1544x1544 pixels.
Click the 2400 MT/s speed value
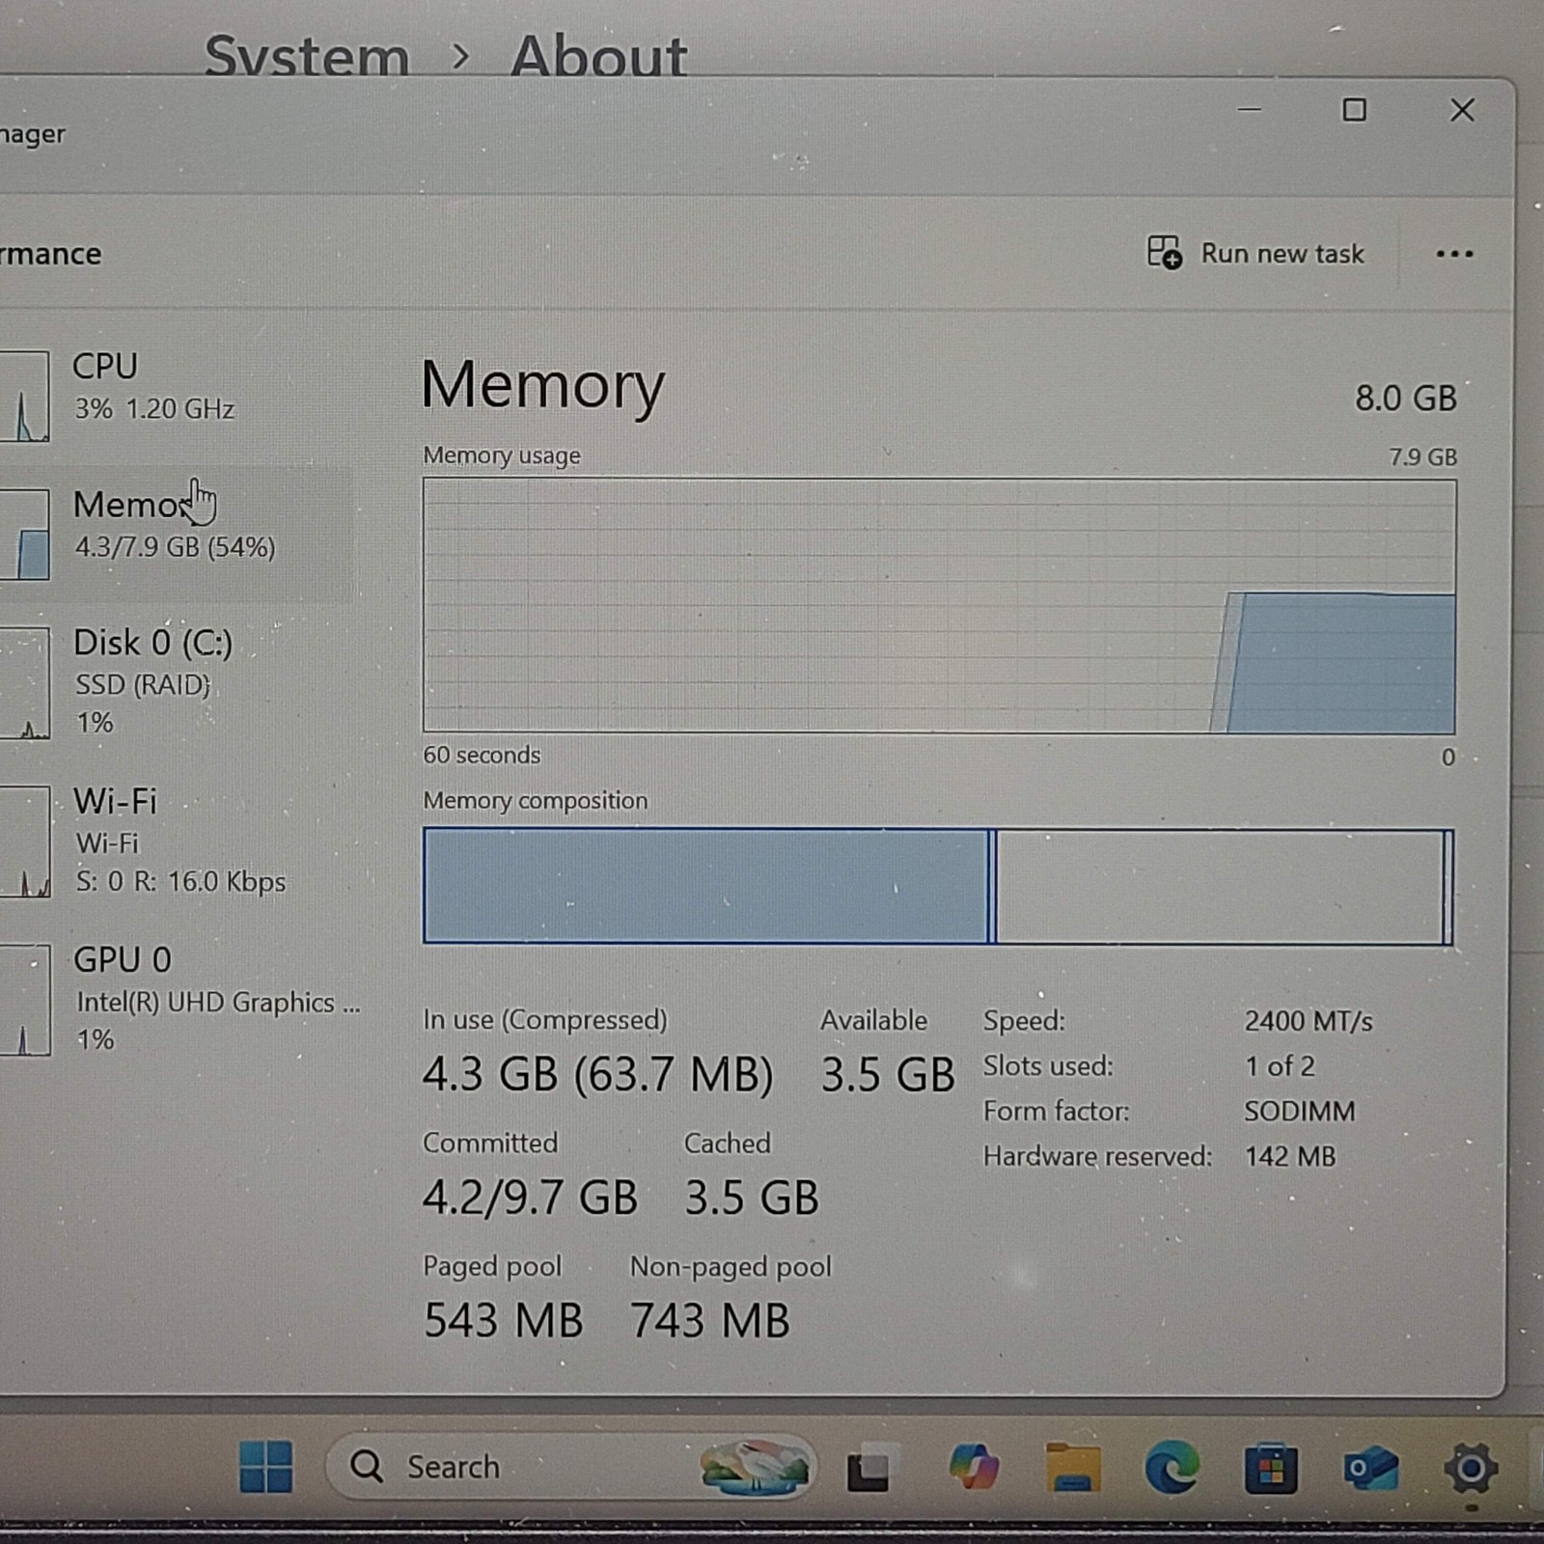[x=1309, y=1021]
